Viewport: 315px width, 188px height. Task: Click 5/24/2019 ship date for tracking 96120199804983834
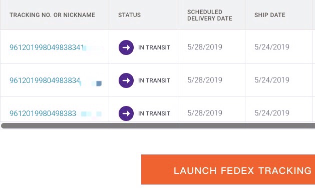pyautogui.click(x=272, y=80)
